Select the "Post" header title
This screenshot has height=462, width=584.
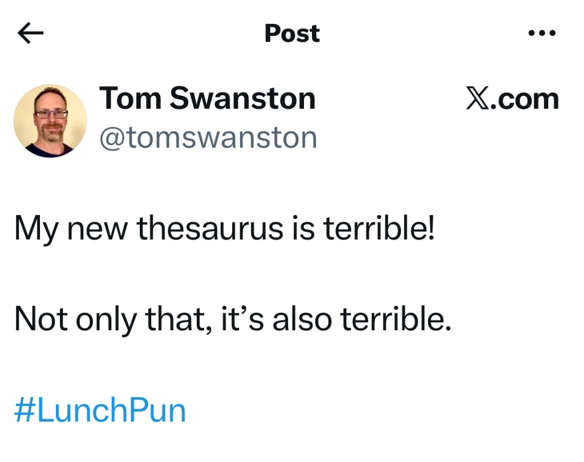click(x=292, y=34)
